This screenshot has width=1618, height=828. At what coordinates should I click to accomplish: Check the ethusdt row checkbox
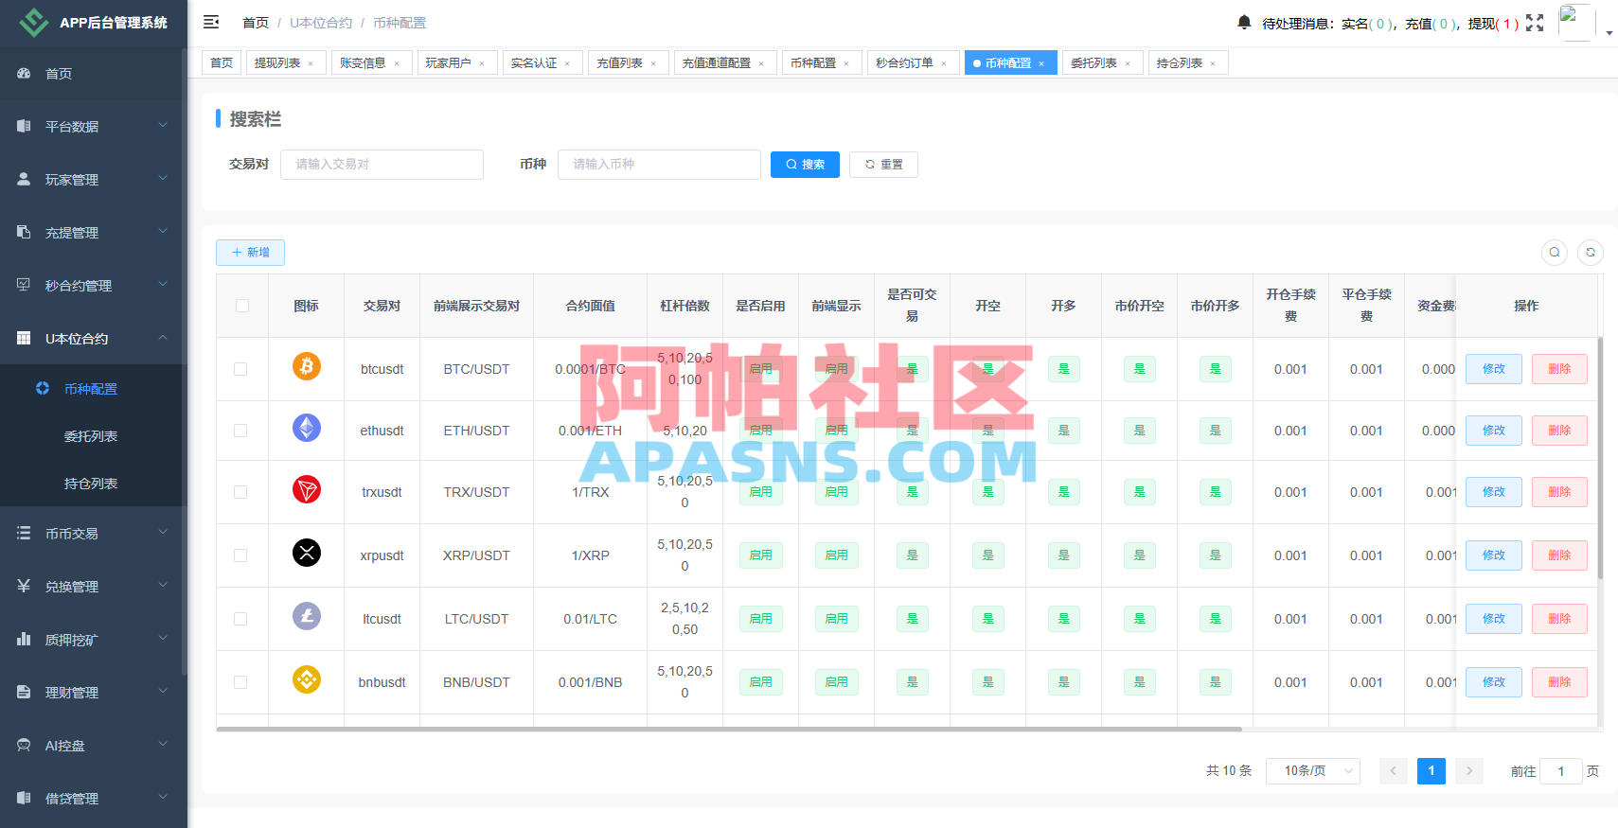[x=240, y=431]
